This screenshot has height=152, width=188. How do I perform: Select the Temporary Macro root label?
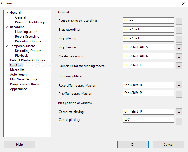tap(23, 46)
